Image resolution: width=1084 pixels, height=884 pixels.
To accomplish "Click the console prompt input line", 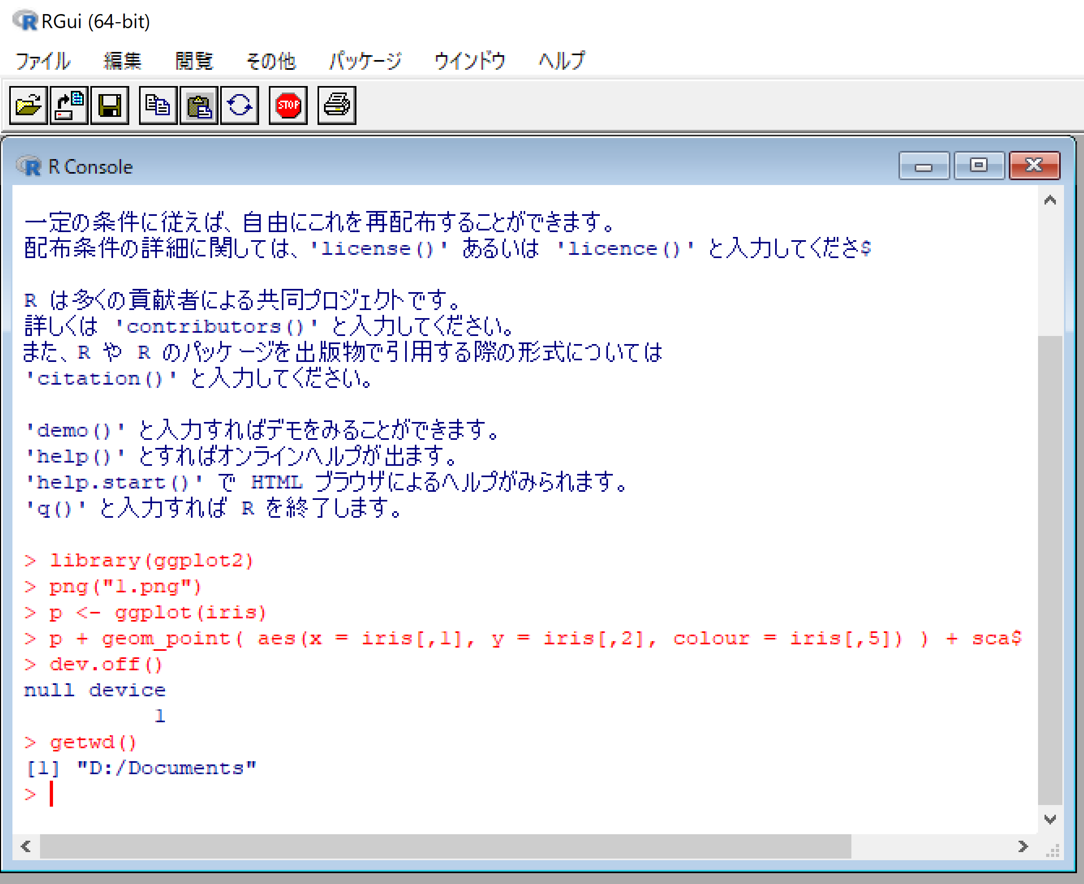I will 525,794.
